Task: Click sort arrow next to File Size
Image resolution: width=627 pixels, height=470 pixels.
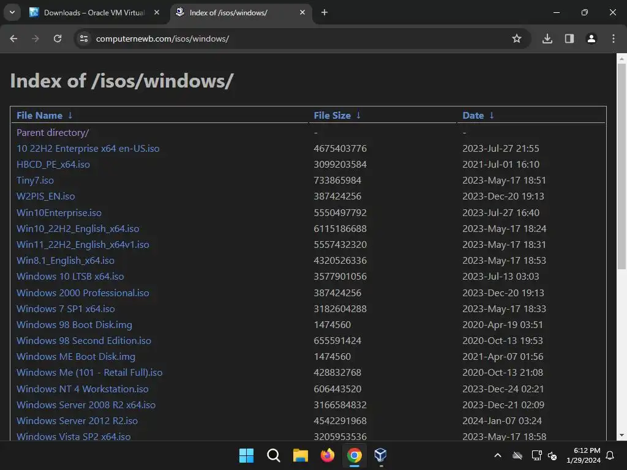Action: (x=359, y=116)
